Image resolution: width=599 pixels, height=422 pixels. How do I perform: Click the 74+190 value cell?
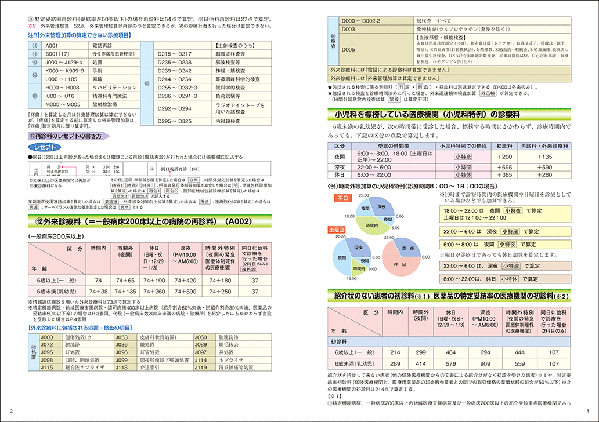tap(154, 281)
